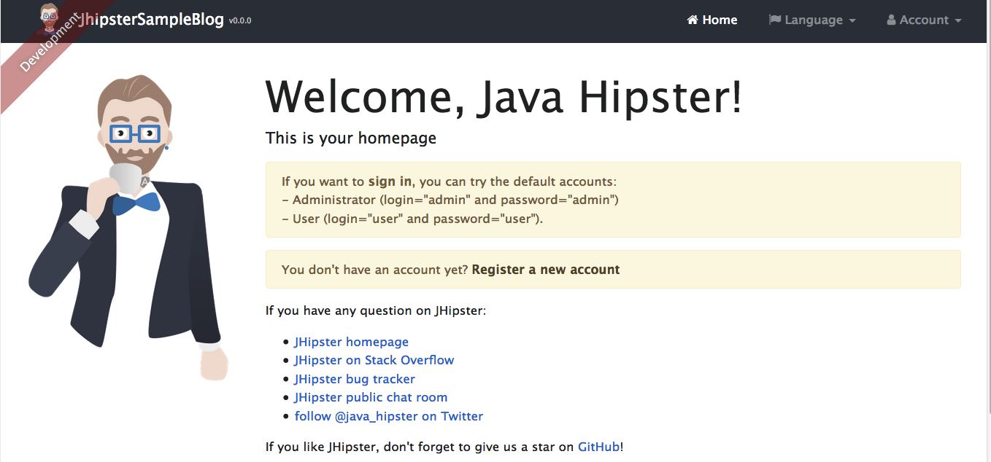Click "Register a new account" link
Image resolution: width=991 pixels, height=462 pixels.
pyautogui.click(x=546, y=270)
